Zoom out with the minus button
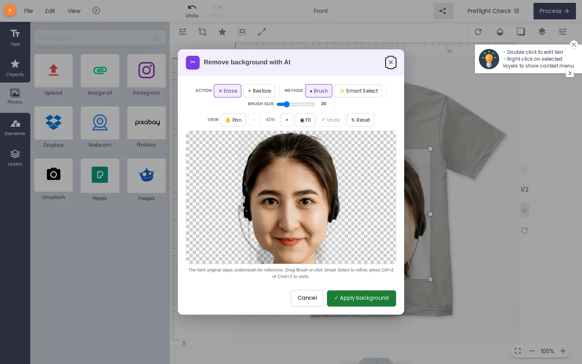This screenshot has width=582, height=364. pos(254,120)
